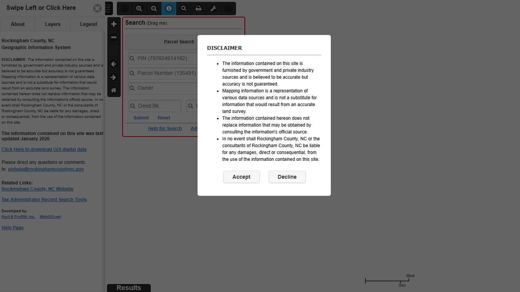The image size is (520, 292).
Task: Zoom in with the plus button
Action: 114,24
